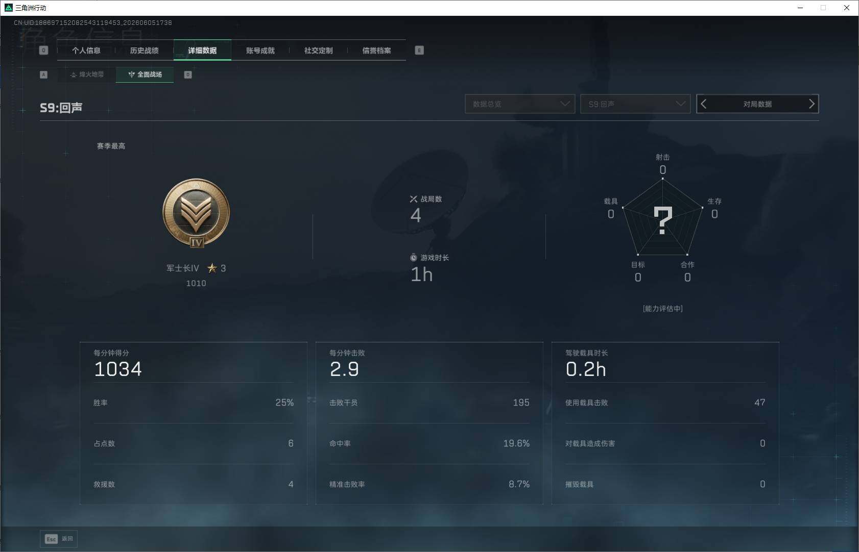Close the 三角洲行动 window

[847, 8]
